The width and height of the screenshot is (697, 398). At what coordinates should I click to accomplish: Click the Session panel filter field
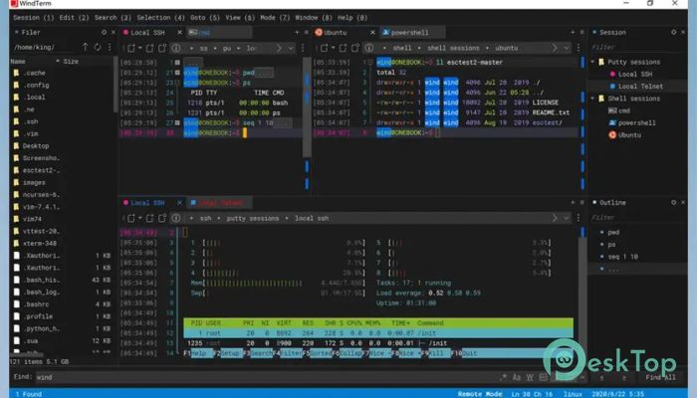pyautogui.click(x=638, y=47)
